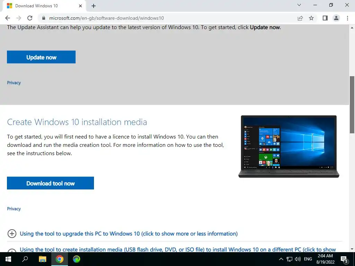Image resolution: width=355 pixels, height=266 pixels.
Task: Click scrollbar up arrow
Action: pos(352,28)
